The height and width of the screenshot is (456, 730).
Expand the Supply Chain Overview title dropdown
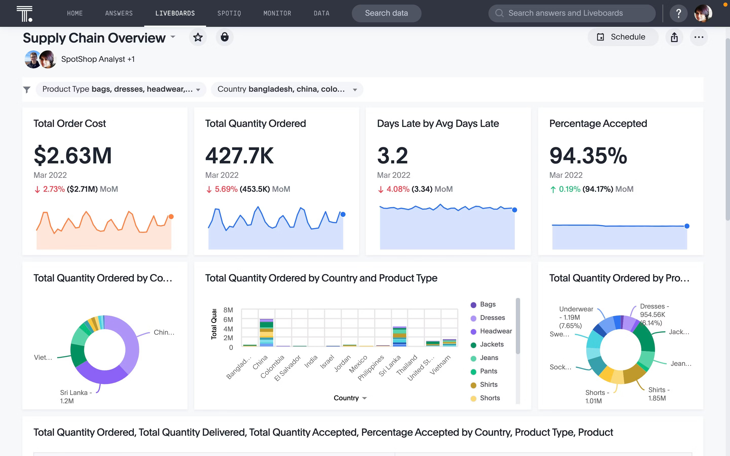tap(173, 37)
